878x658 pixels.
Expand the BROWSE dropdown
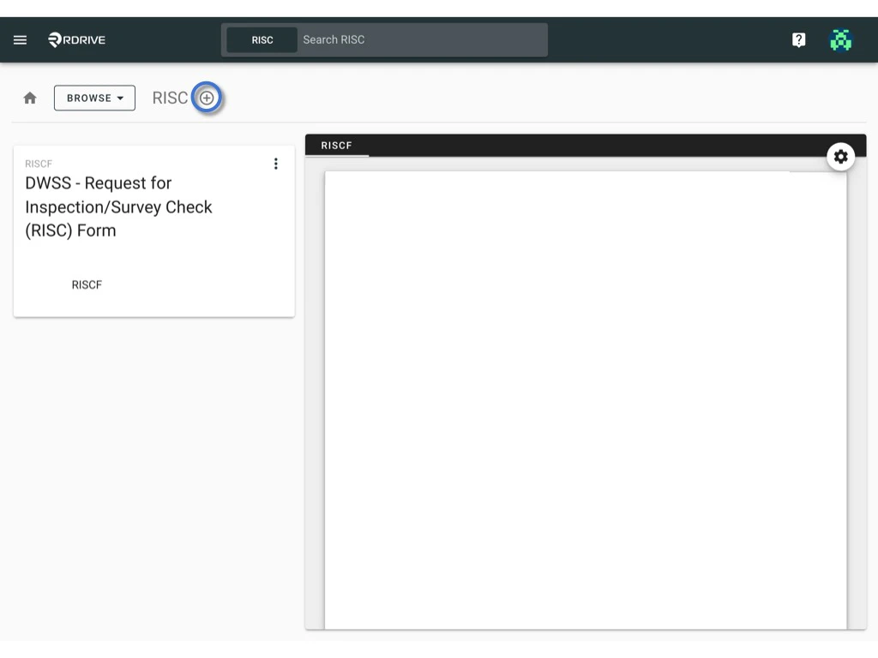point(94,98)
